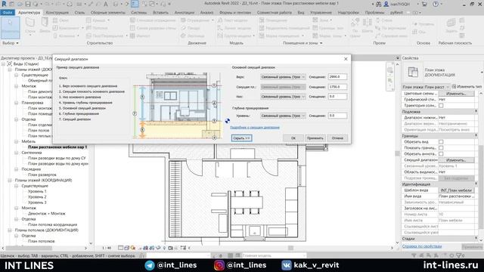Collapse the Сантехника tree node

(17, 153)
